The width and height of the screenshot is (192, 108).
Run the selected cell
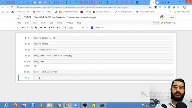coord(52,28)
